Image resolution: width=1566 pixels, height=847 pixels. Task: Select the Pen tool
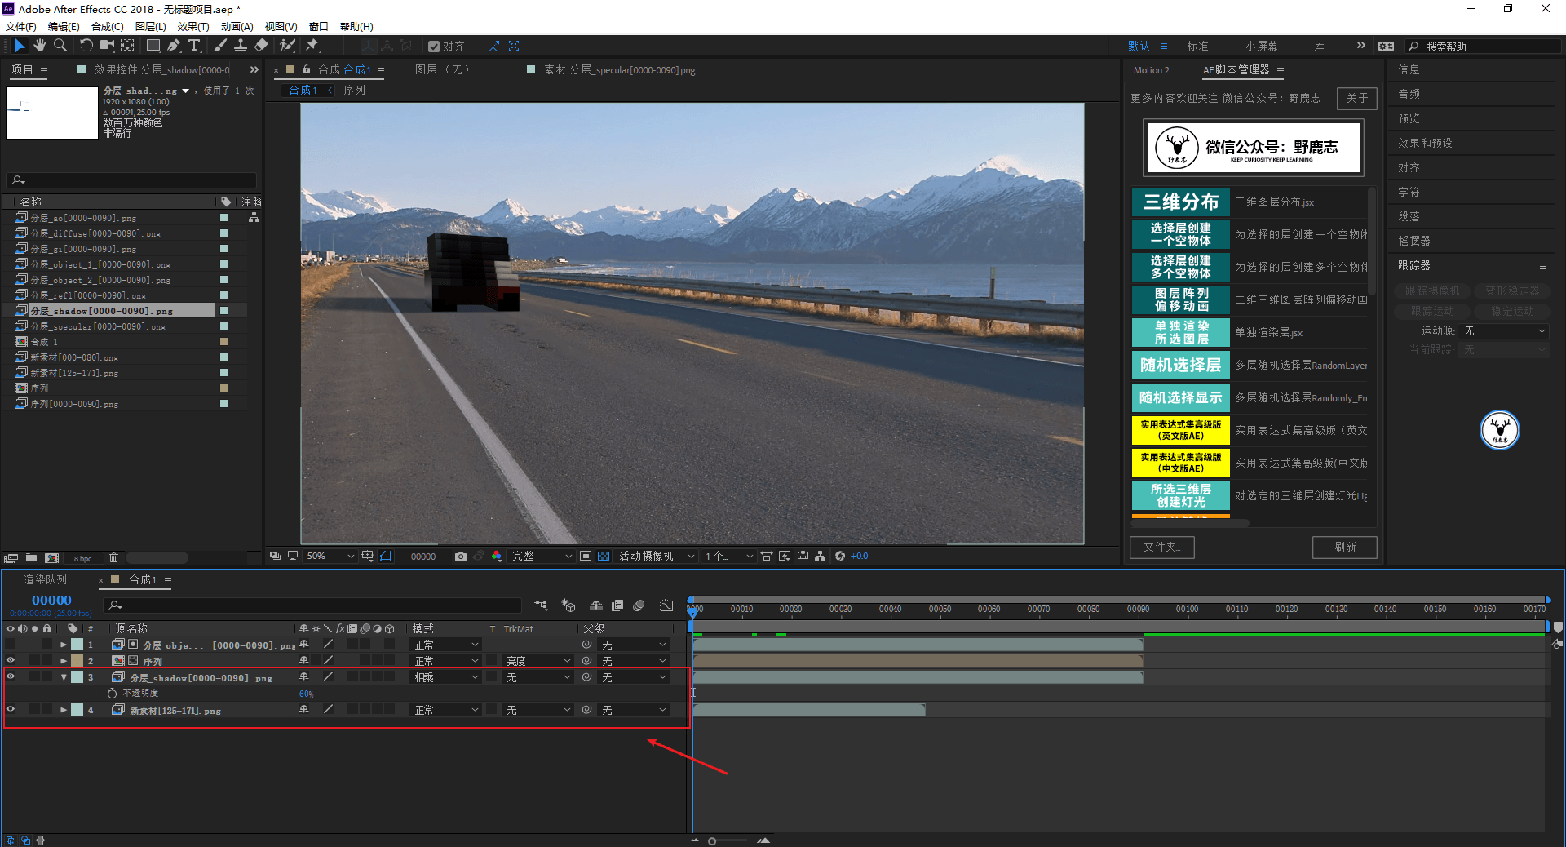(173, 46)
